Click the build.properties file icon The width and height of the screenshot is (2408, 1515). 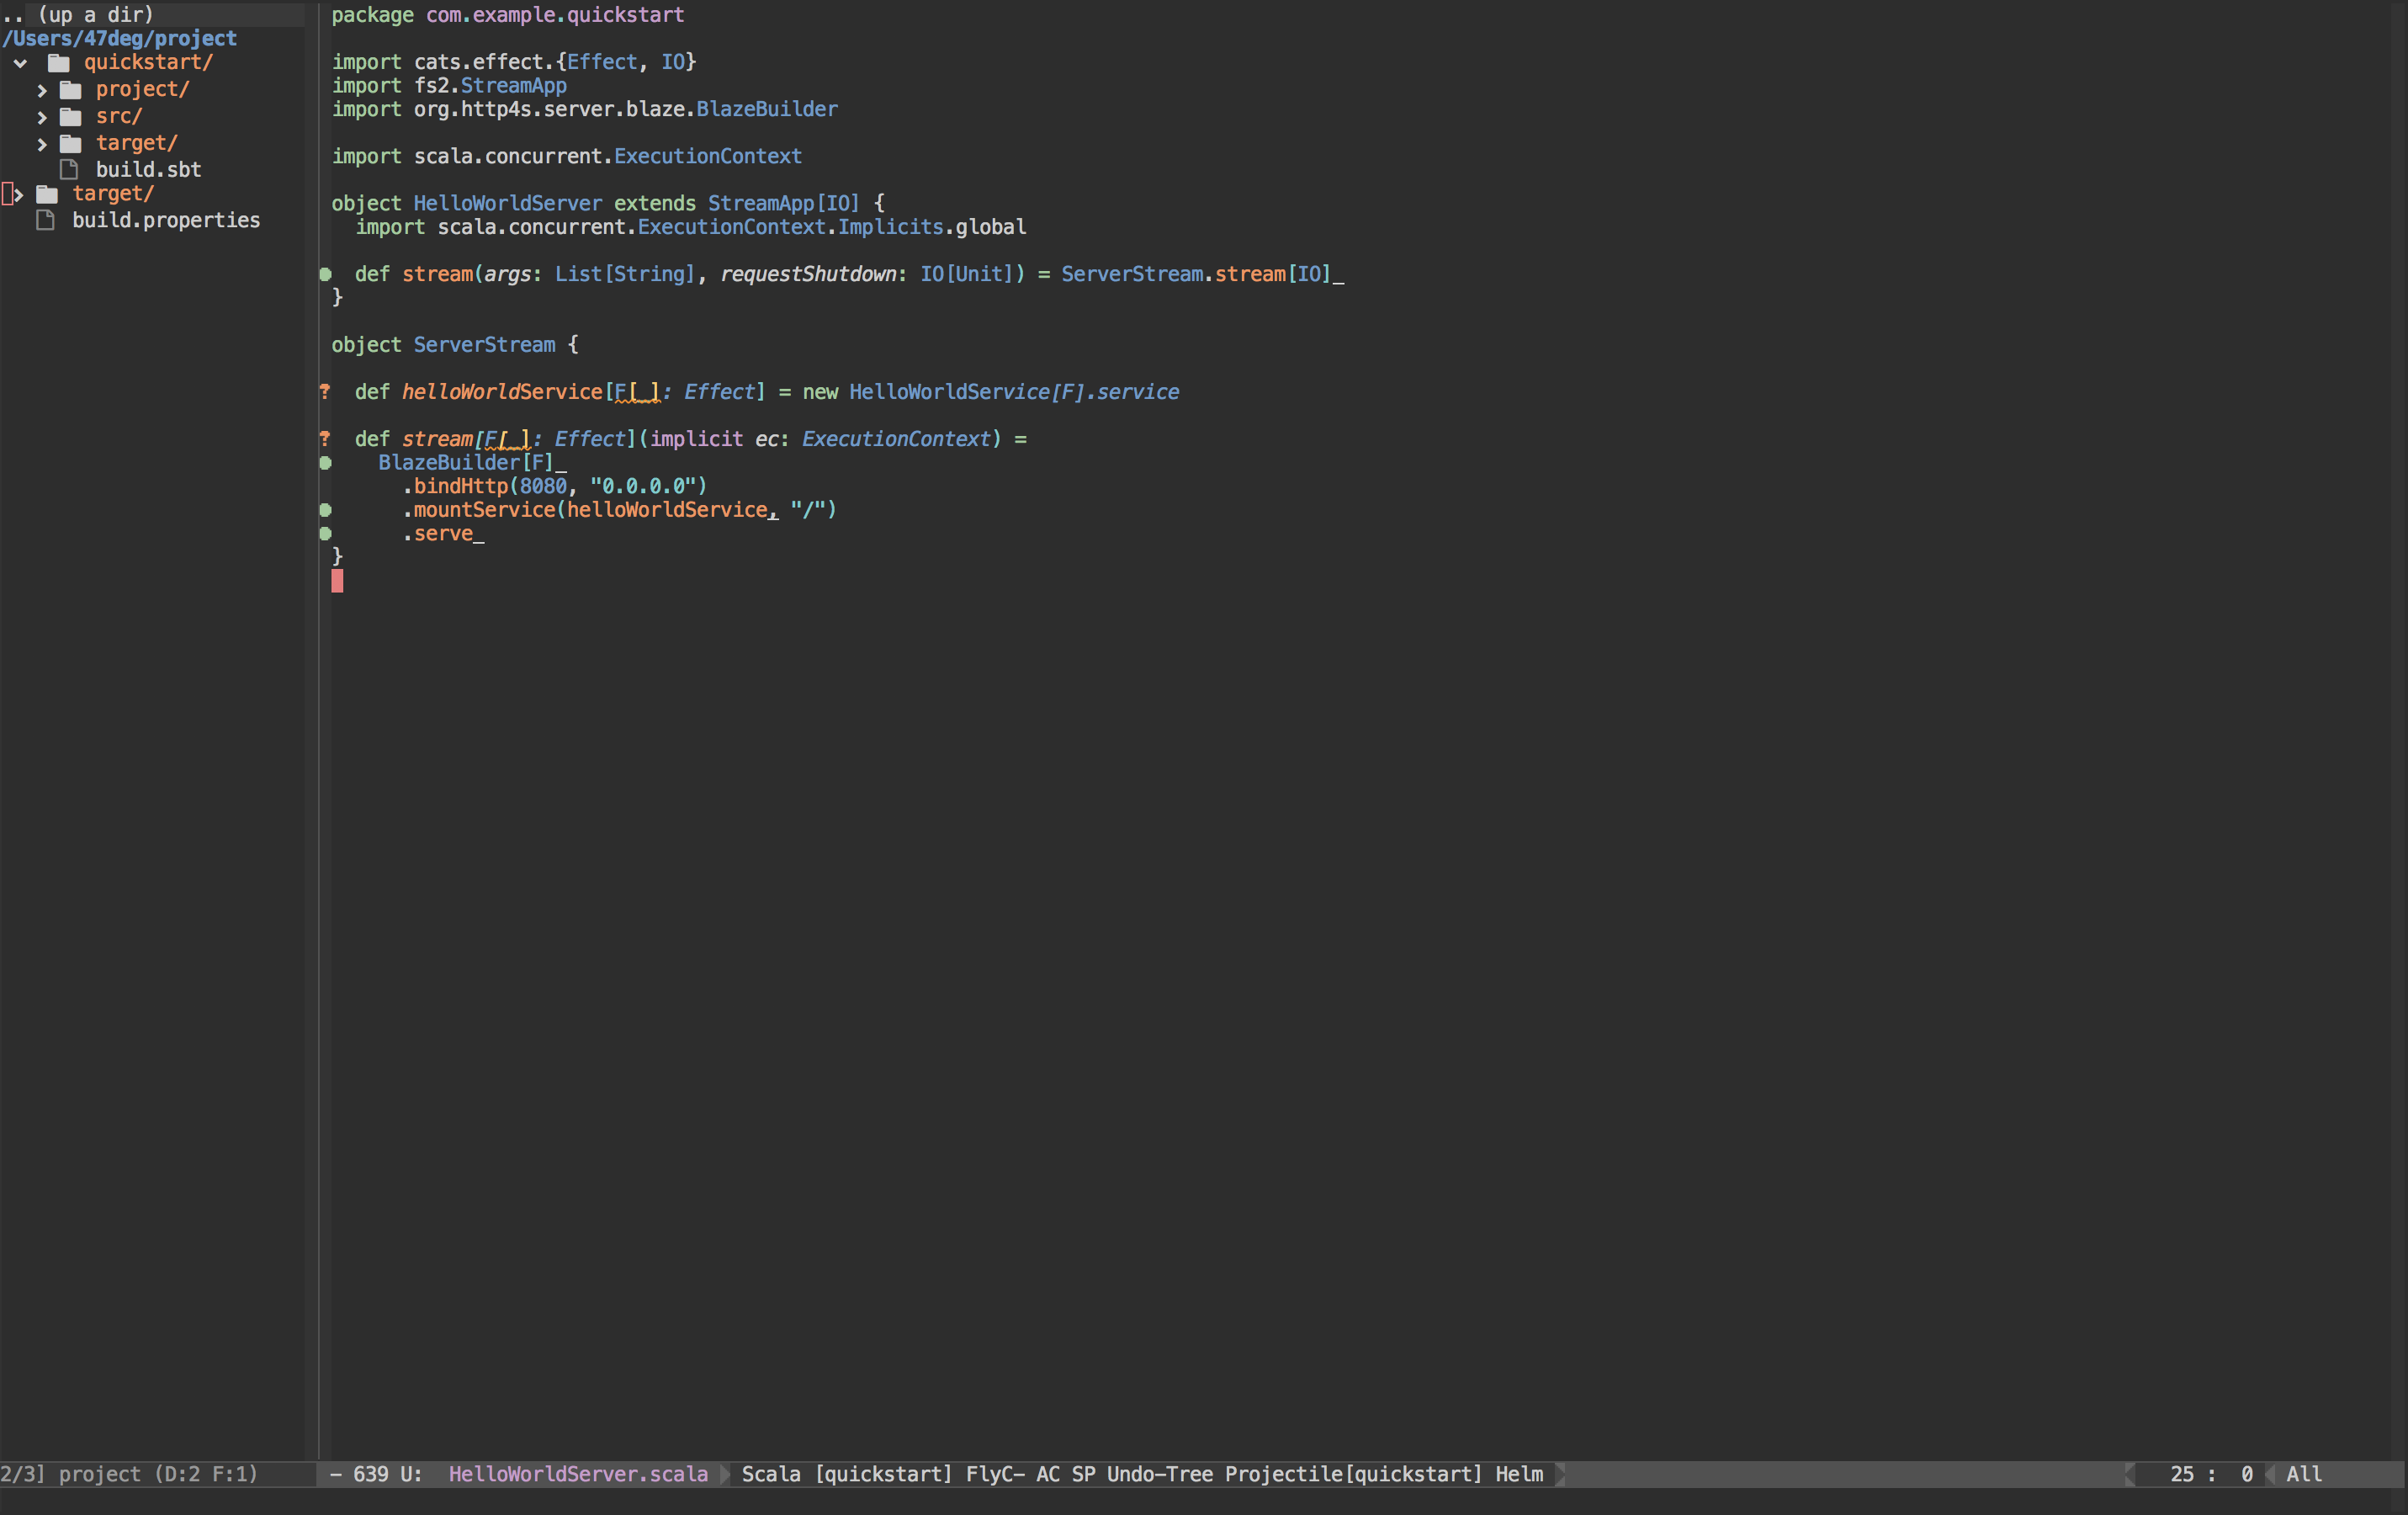(45, 221)
